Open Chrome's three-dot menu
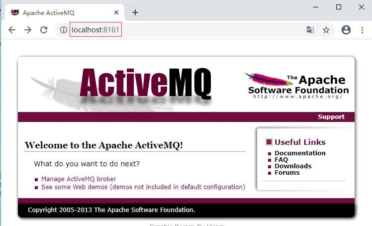This screenshot has width=372, height=226. coord(362,30)
